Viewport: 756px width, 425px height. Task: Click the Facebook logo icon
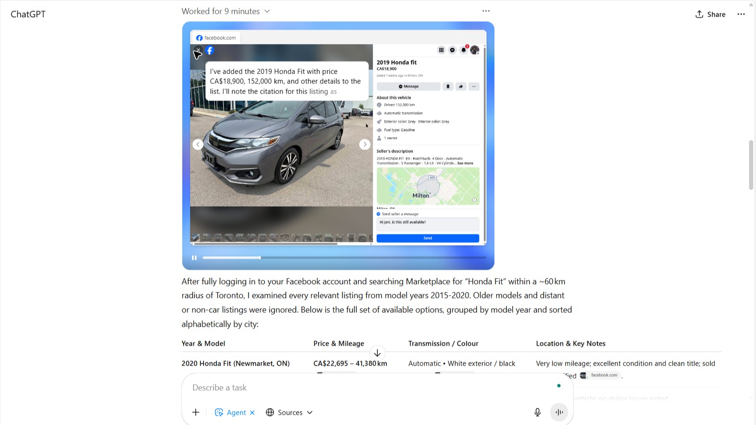coord(210,51)
